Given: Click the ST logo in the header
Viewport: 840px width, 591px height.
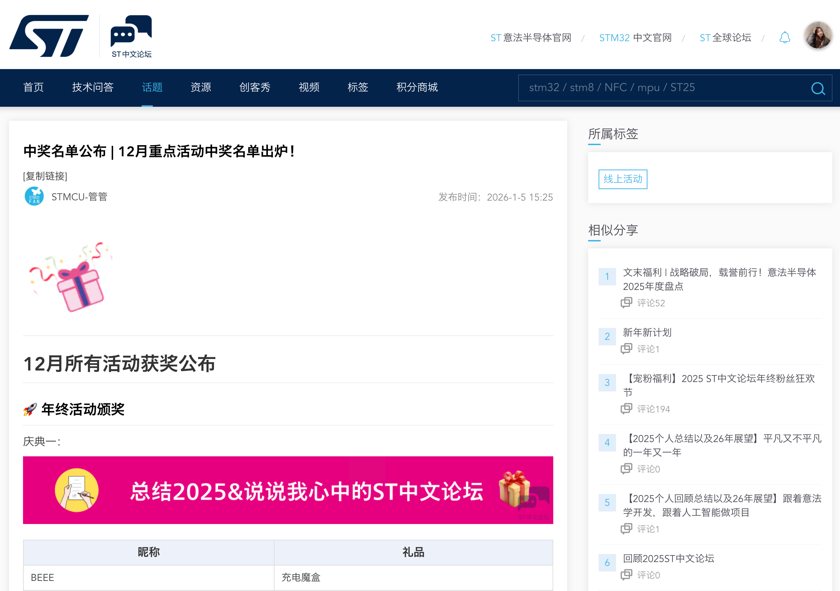Looking at the screenshot, I should pyautogui.click(x=49, y=36).
